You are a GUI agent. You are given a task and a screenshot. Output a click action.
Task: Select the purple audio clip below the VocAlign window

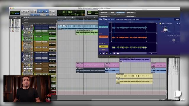point(135,60)
